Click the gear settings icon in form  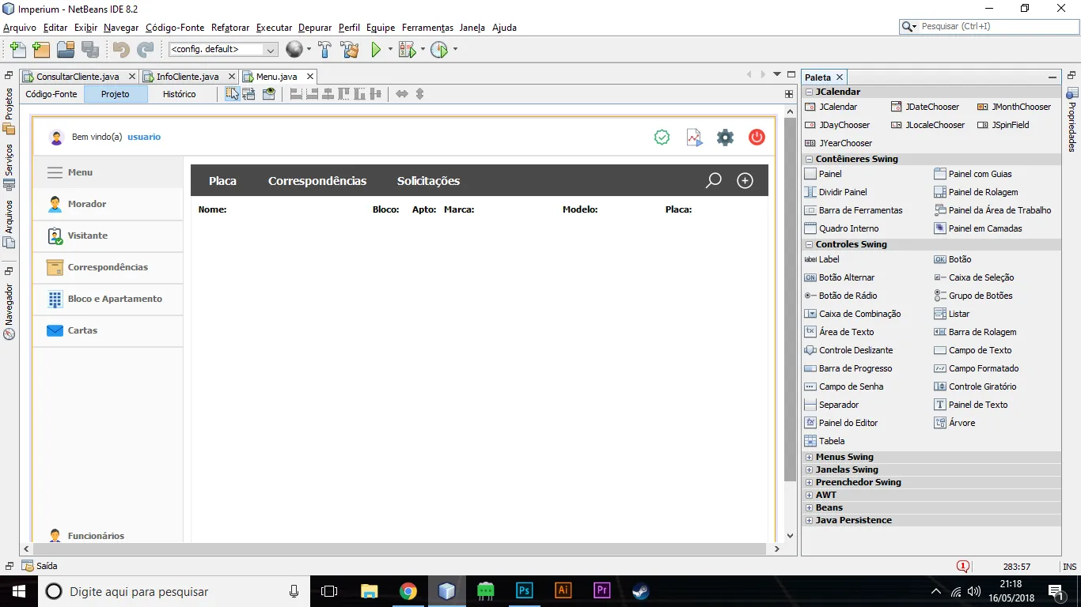point(726,137)
